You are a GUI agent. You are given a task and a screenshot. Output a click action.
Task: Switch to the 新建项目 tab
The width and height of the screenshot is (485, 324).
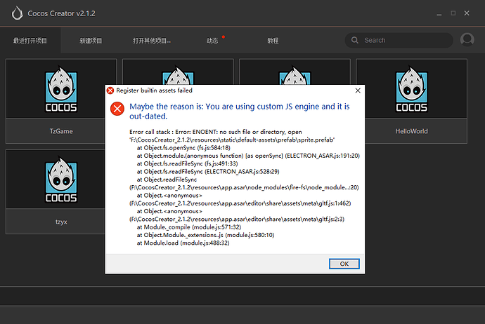[x=91, y=41]
